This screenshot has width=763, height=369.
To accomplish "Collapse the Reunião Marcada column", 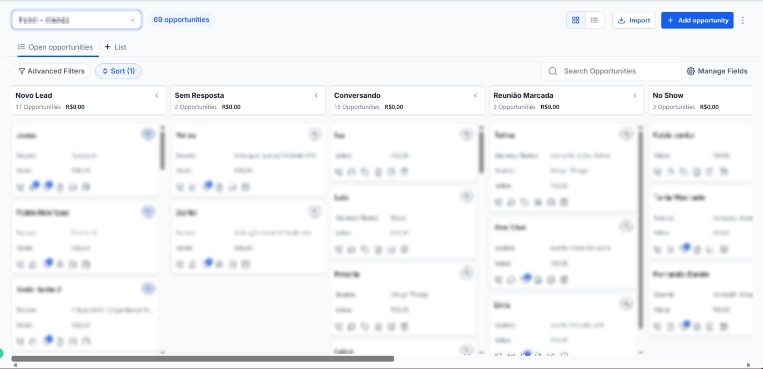I will point(635,95).
